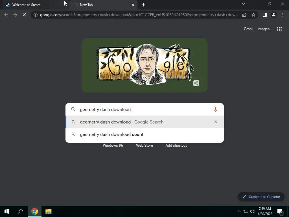The width and height of the screenshot is (289, 217).
Task: Open the Google apps grid
Action: pyautogui.click(x=279, y=29)
